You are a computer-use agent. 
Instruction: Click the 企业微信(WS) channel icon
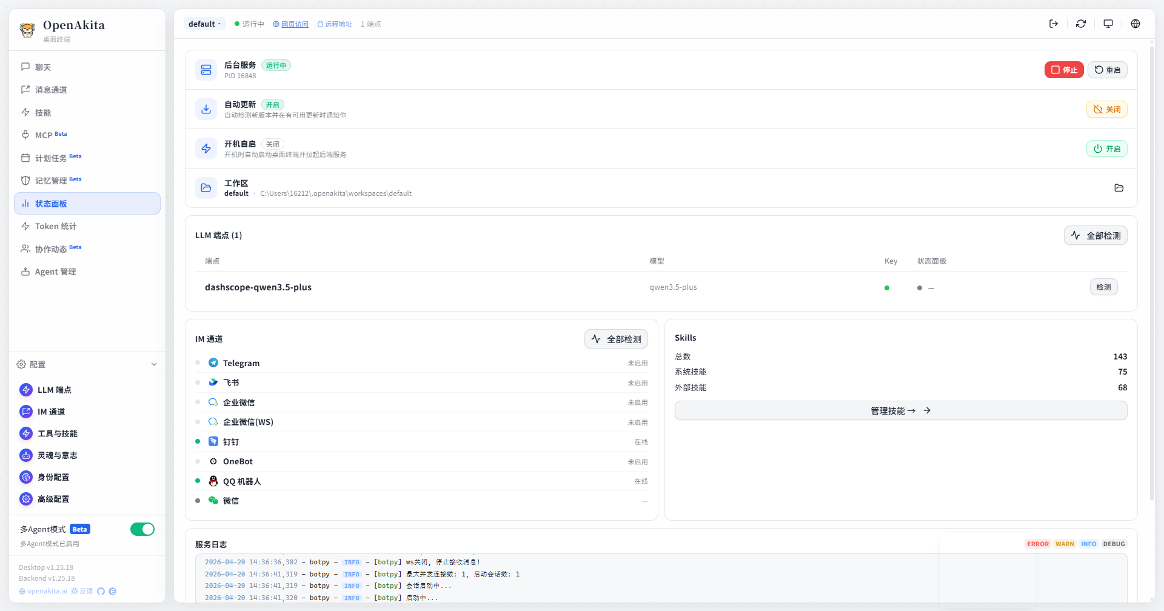[x=213, y=422]
